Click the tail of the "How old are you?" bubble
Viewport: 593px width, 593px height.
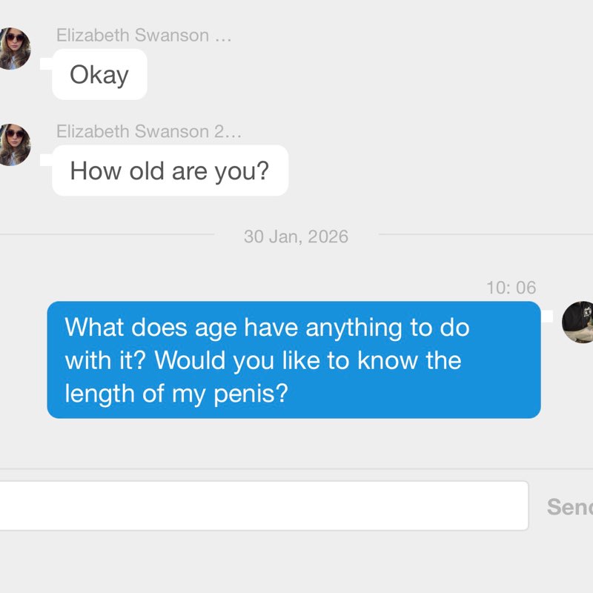click(x=46, y=159)
